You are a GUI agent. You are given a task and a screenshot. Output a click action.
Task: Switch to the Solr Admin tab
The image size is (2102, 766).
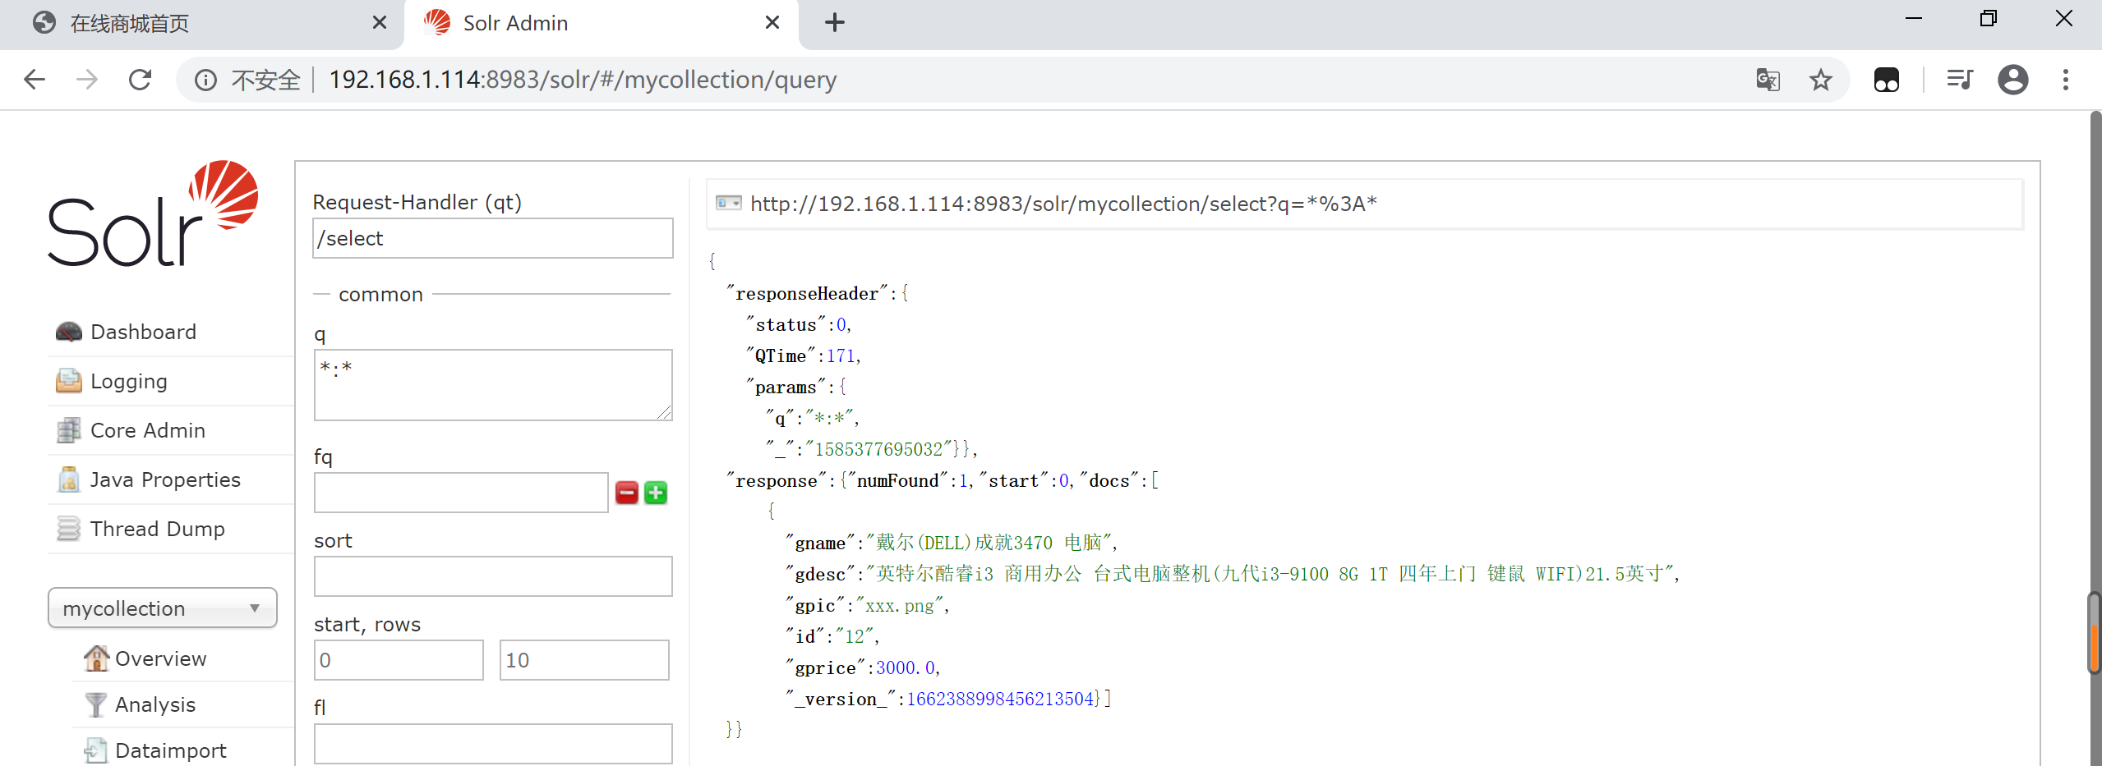pyautogui.click(x=601, y=24)
